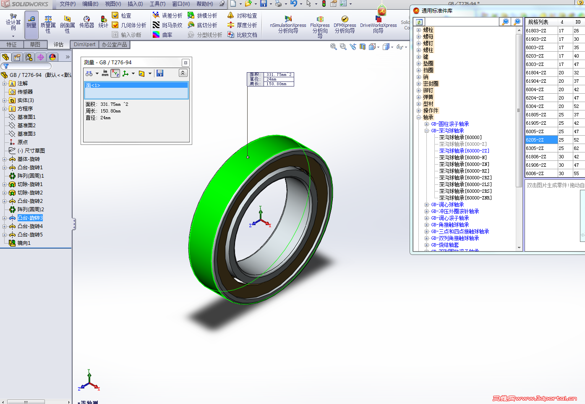
Task: Click the 几何体分析 tool checkbox icon
Action: point(115,25)
